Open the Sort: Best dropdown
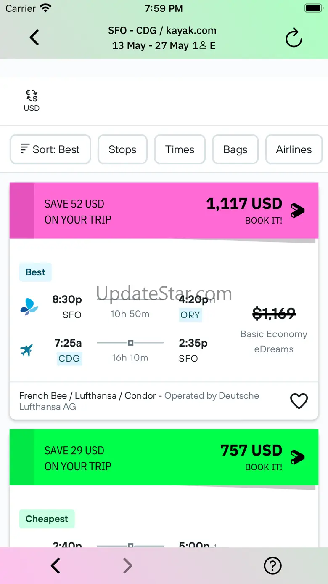328x584 pixels. click(50, 149)
